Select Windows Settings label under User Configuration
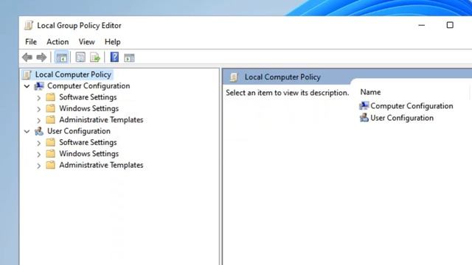The image size is (472, 265). click(88, 154)
